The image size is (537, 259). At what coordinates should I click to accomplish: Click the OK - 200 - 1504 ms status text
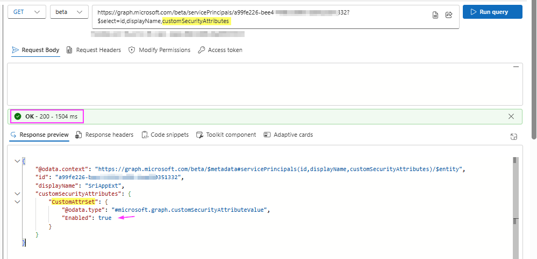(51, 117)
